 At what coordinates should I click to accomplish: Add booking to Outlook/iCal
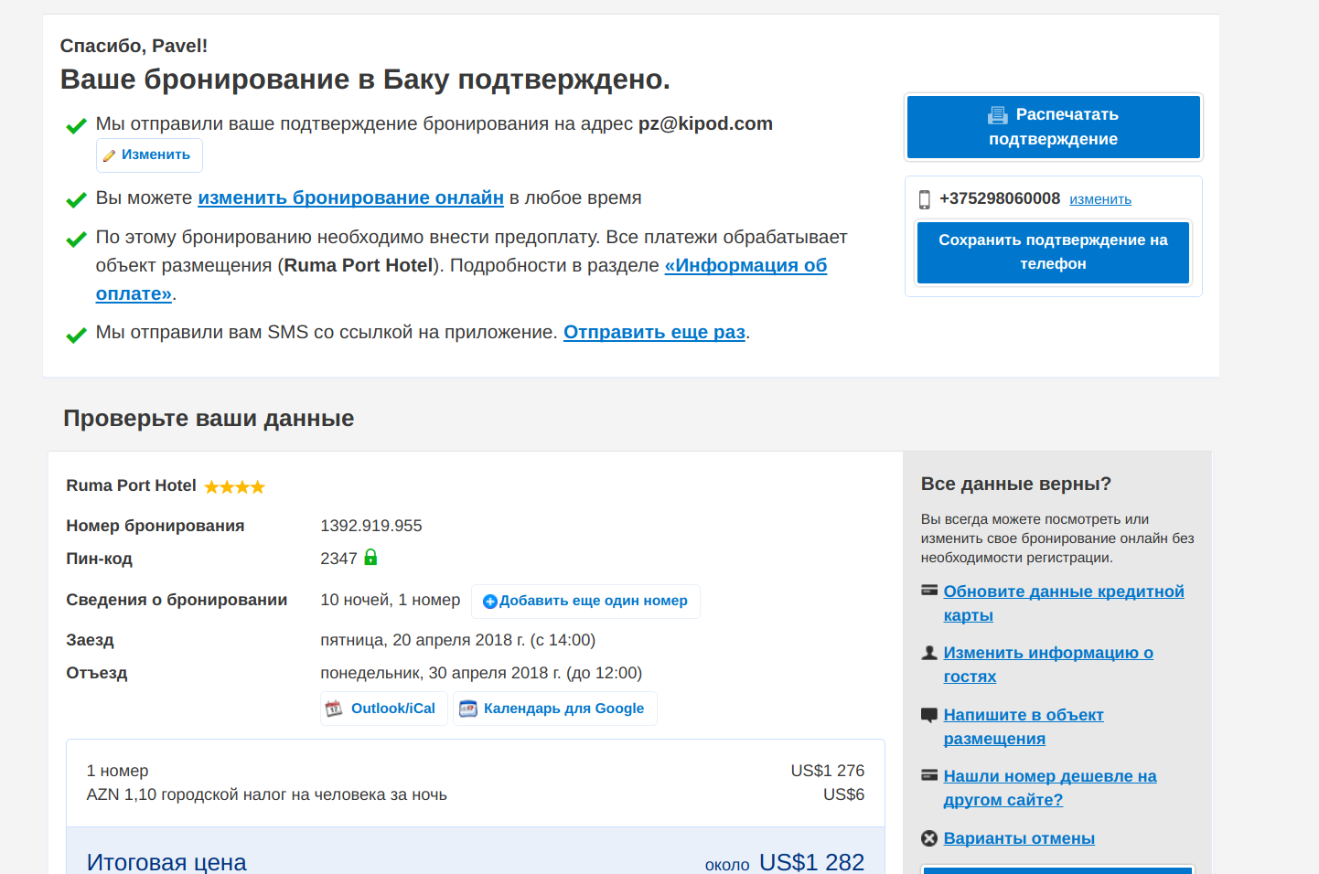pyautogui.click(x=384, y=709)
